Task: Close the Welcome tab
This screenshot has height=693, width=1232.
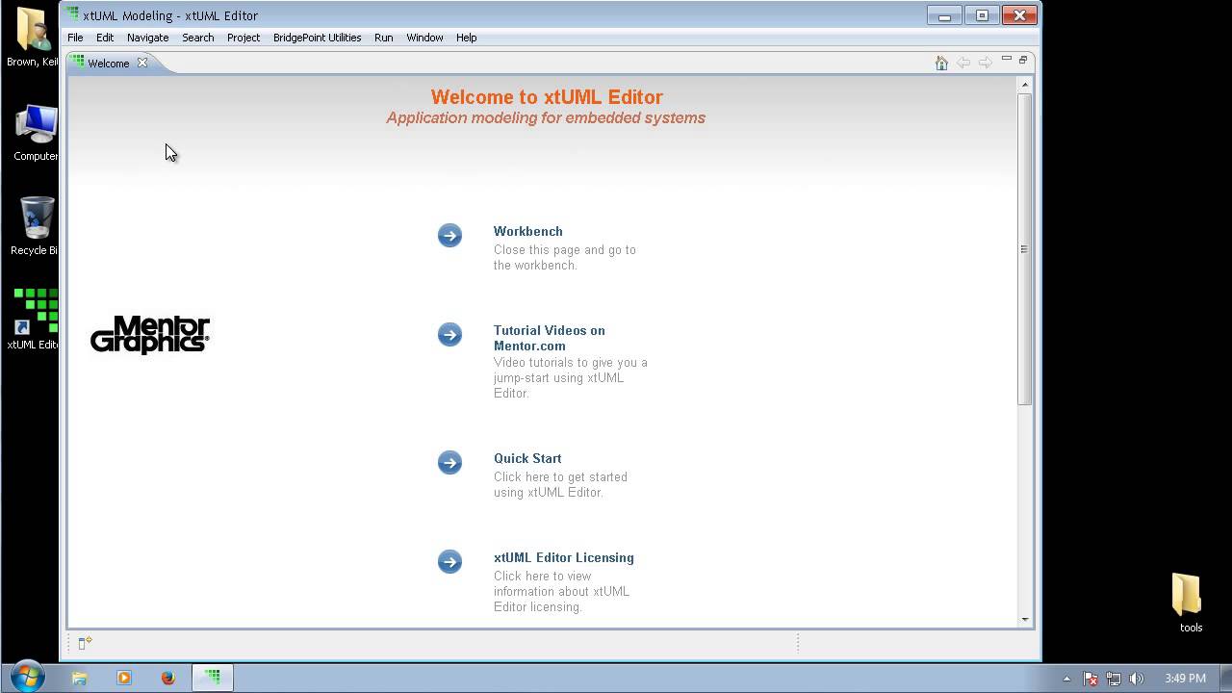Action: [x=142, y=63]
